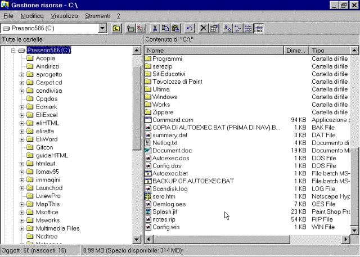Click the Tavolozze di Paint folder name

pyautogui.click(x=177, y=82)
